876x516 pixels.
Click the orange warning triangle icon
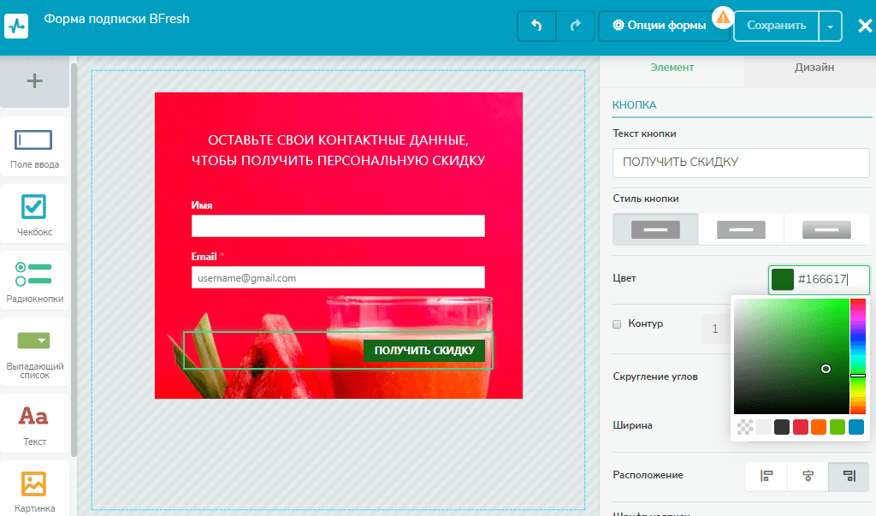(x=723, y=18)
